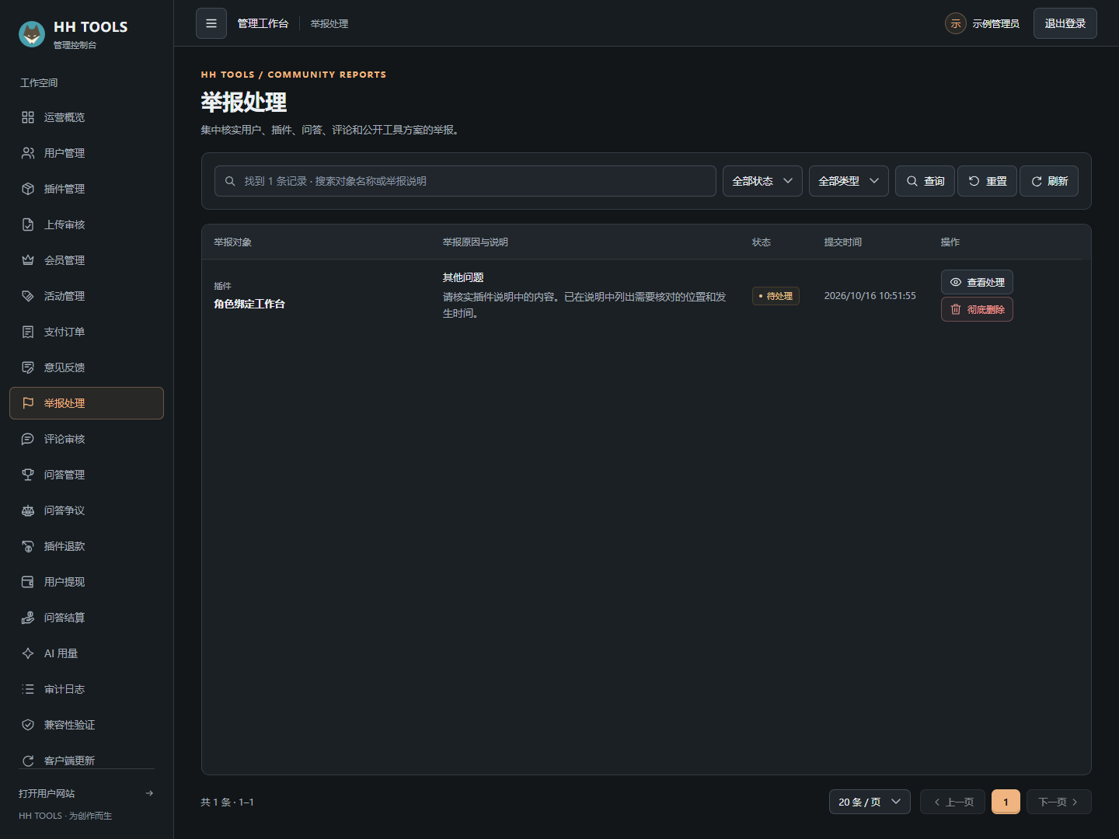Image resolution: width=1119 pixels, height=839 pixels.
Task: Select the 举报处理 sidebar menu item
Action: (86, 403)
